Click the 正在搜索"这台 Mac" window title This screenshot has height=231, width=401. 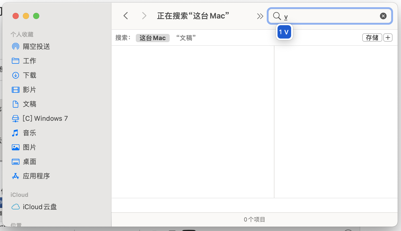pyautogui.click(x=193, y=16)
